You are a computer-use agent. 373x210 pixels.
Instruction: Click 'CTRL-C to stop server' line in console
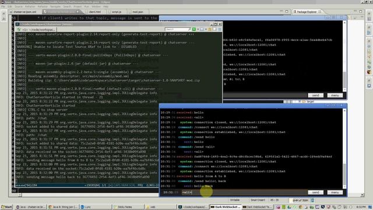pyautogui.click(x=41, y=110)
